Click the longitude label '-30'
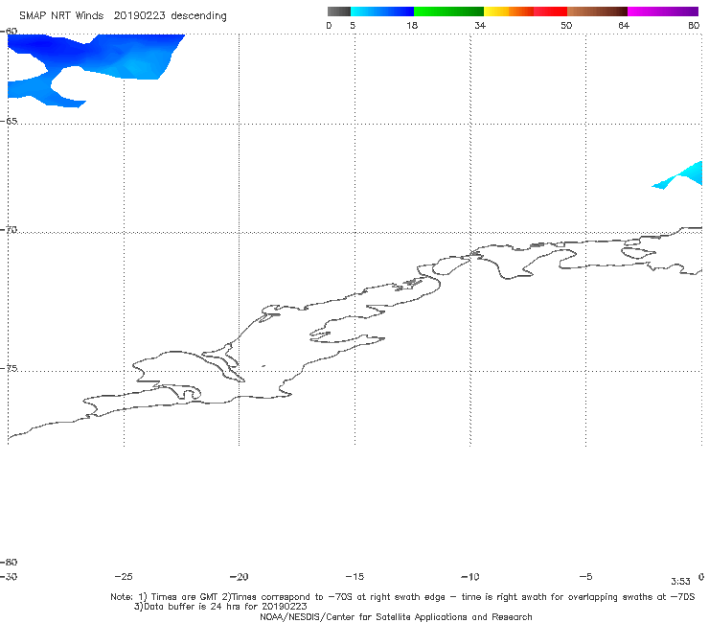Viewport: 709px width, 623px height. click(x=9, y=576)
